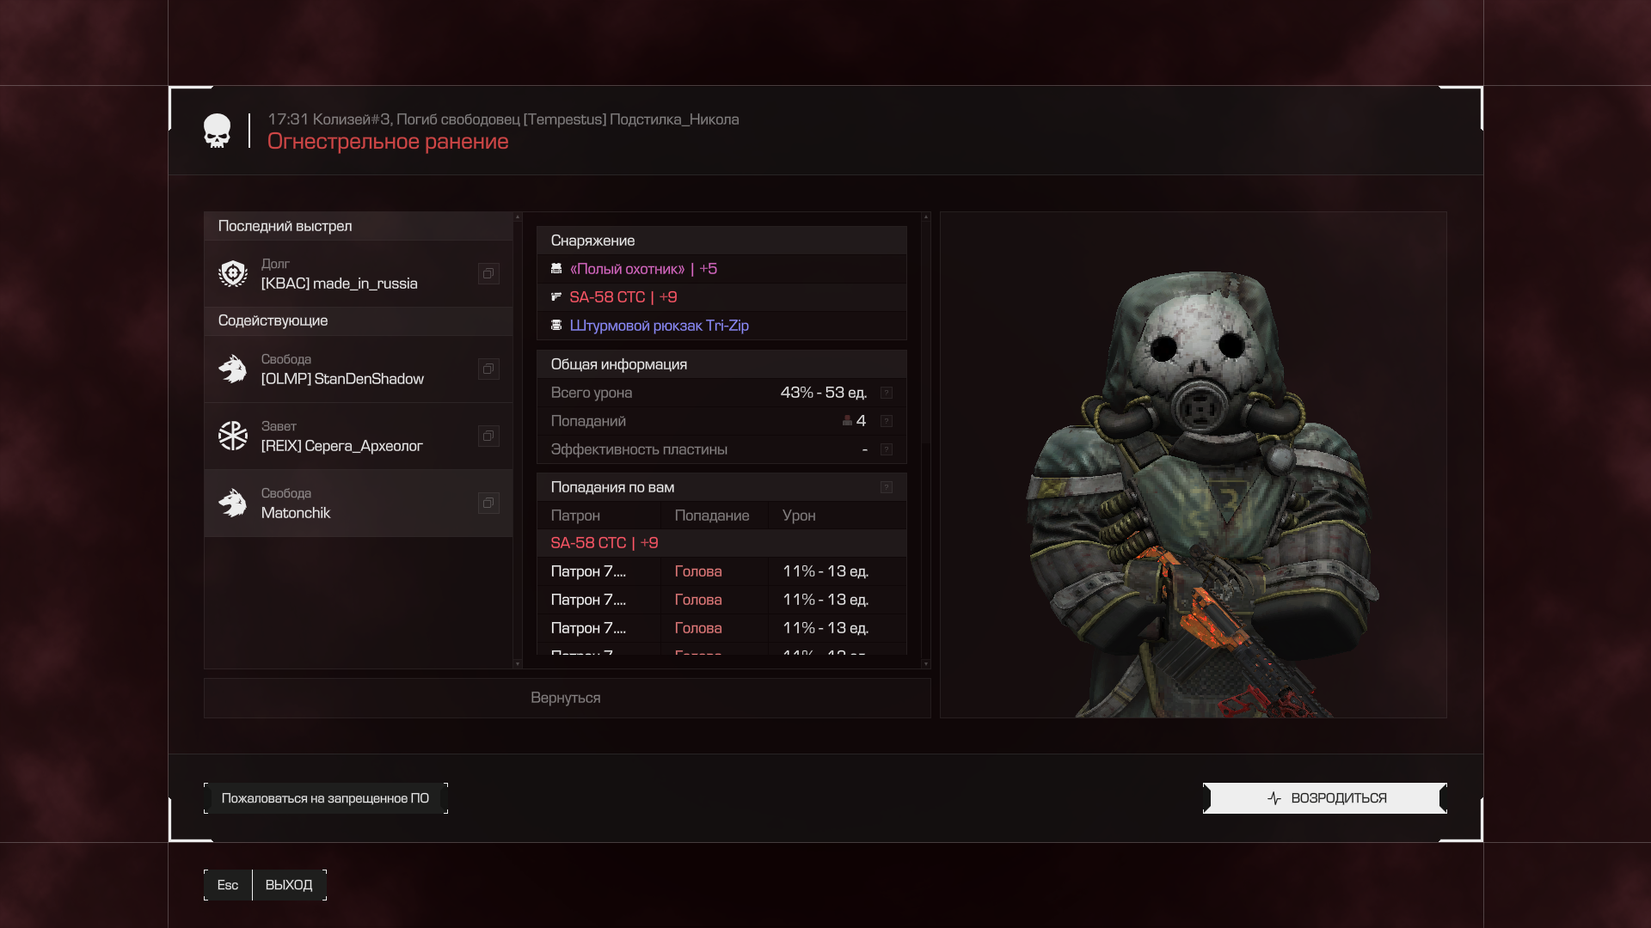Click Последний выстрел section header
Screen dimensions: 1651x928
(359, 226)
